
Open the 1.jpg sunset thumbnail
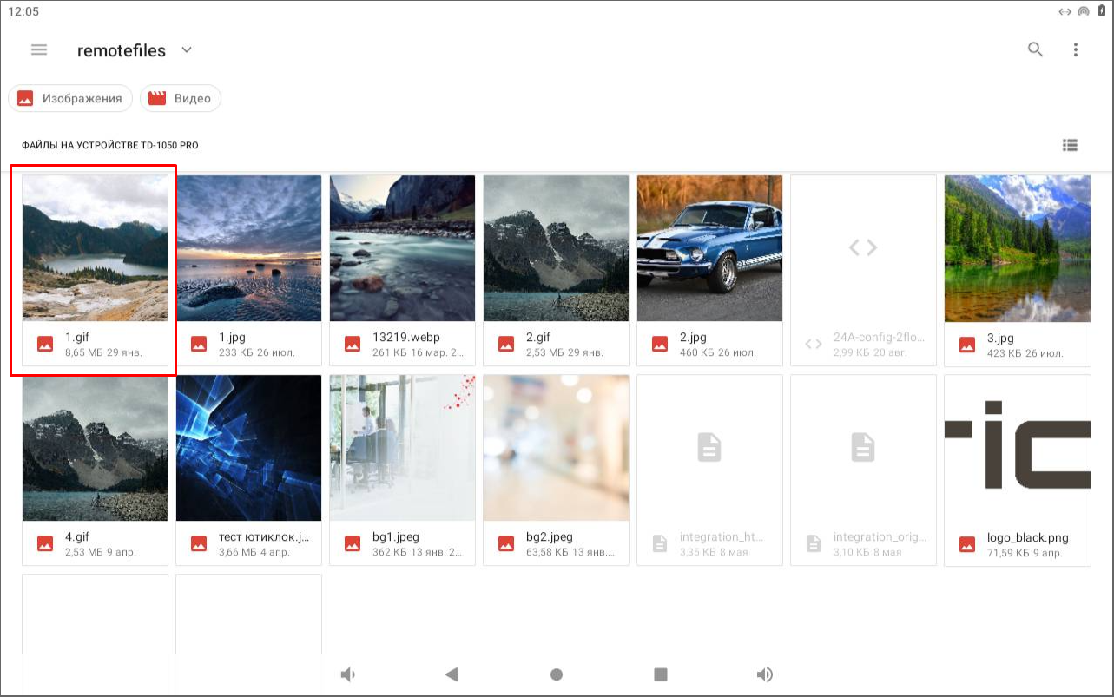(249, 248)
